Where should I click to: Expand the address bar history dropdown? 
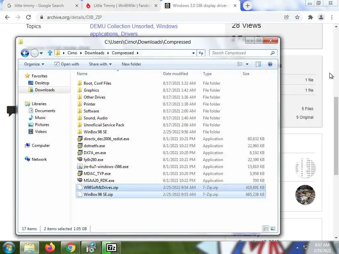[x=193, y=53]
